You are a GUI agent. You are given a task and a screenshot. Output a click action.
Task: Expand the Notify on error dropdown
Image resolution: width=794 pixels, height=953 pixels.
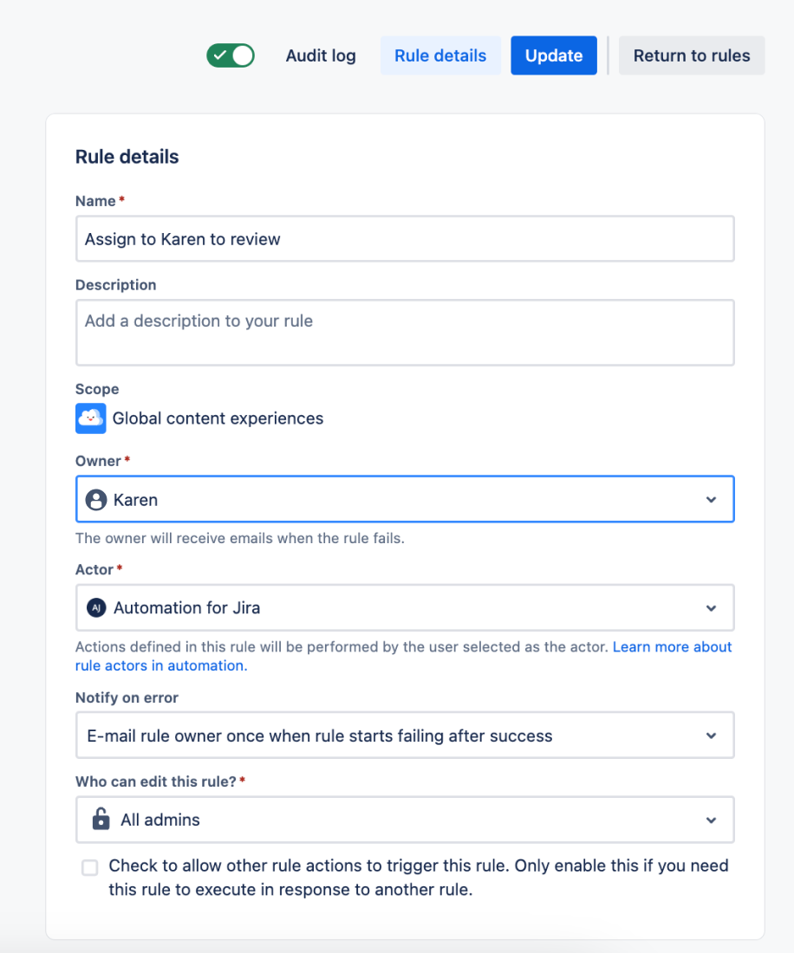tap(711, 736)
